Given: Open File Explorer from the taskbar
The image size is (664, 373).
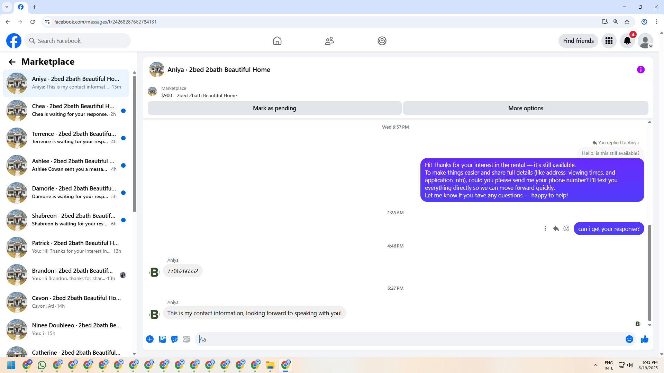Looking at the screenshot, I should (270, 365).
